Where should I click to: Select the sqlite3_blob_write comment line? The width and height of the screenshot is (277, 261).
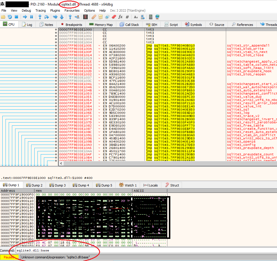coord(245,49)
